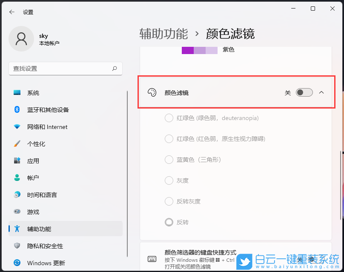Pick the 反转灰度 filter choice
The image size is (344, 272).
click(x=169, y=201)
